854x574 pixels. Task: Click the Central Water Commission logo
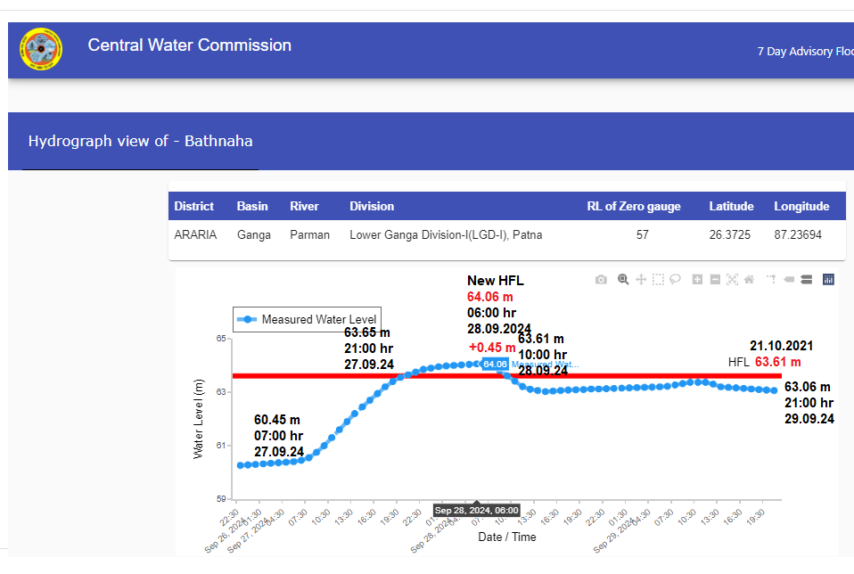click(x=41, y=50)
